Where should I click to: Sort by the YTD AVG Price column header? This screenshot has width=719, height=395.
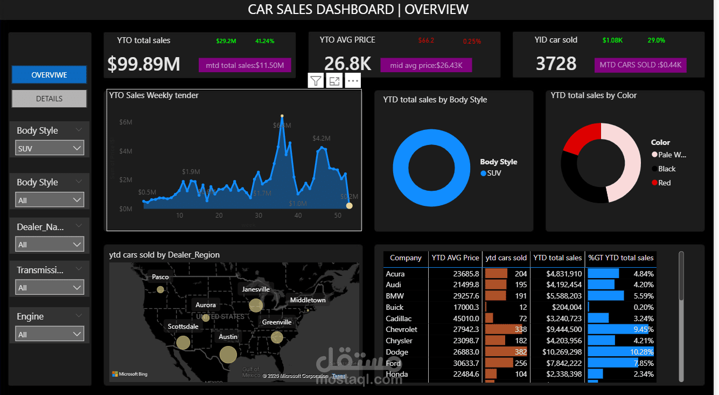pyautogui.click(x=456, y=258)
